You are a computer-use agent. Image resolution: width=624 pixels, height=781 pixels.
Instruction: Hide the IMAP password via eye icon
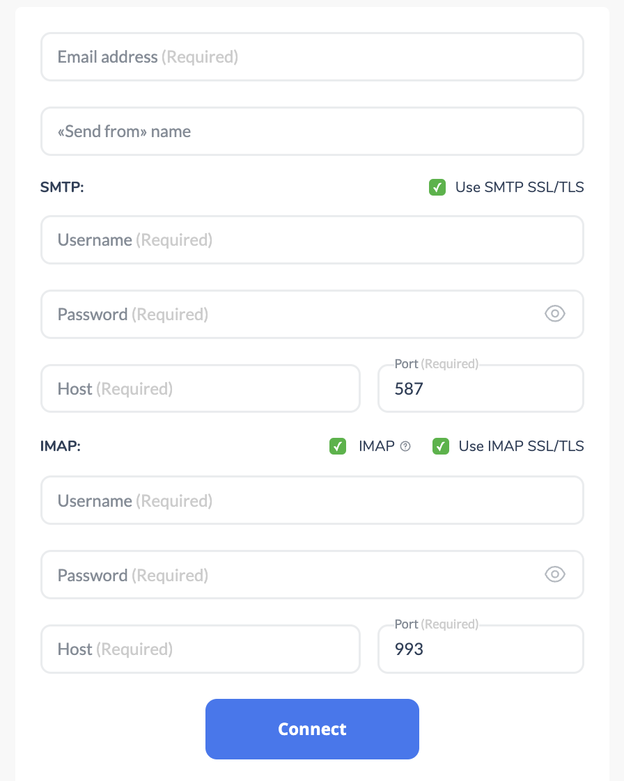(x=554, y=574)
